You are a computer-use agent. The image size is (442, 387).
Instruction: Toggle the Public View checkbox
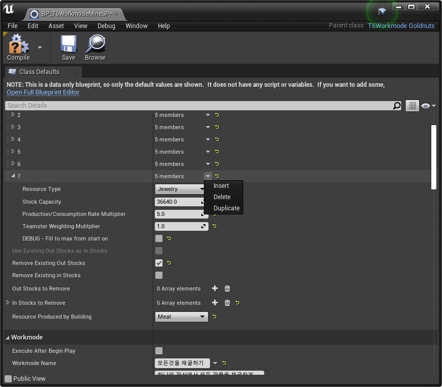click(8, 379)
